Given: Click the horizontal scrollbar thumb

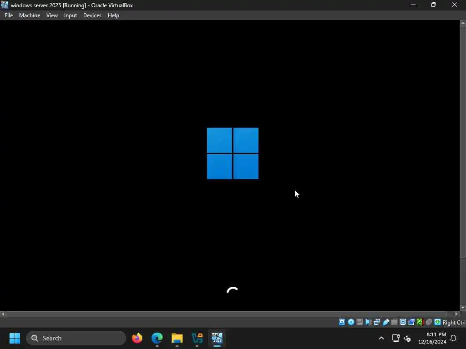Looking at the screenshot, I should point(227,314).
